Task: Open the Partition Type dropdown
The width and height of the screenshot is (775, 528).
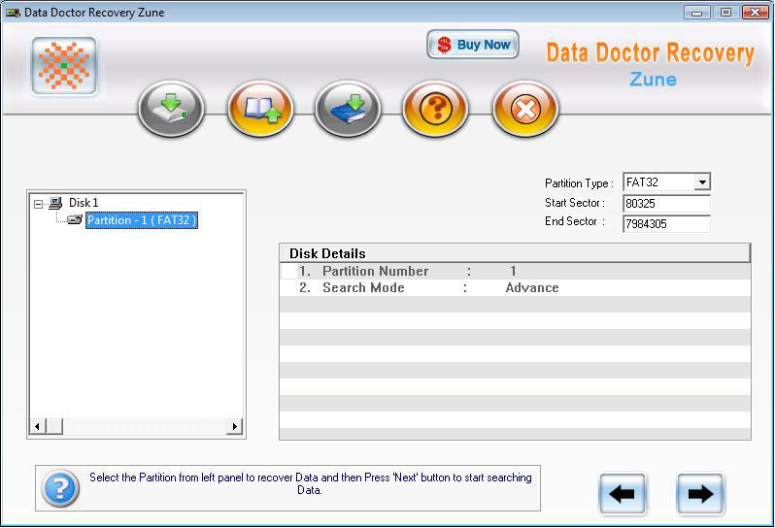Action: (702, 182)
